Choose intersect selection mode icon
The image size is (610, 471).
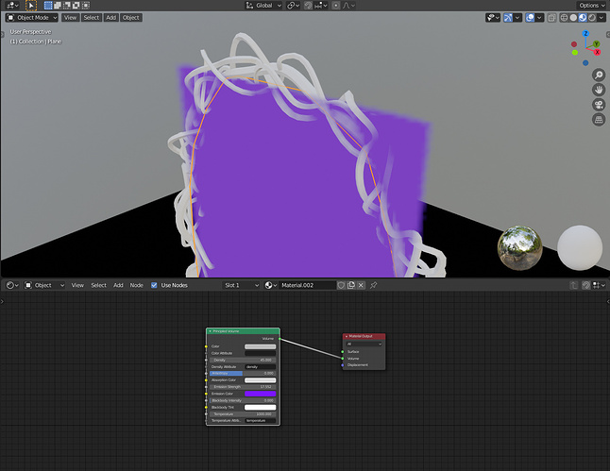[x=86, y=6]
